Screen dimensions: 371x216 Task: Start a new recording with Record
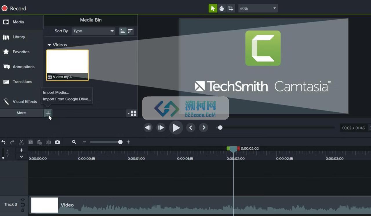click(x=14, y=8)
